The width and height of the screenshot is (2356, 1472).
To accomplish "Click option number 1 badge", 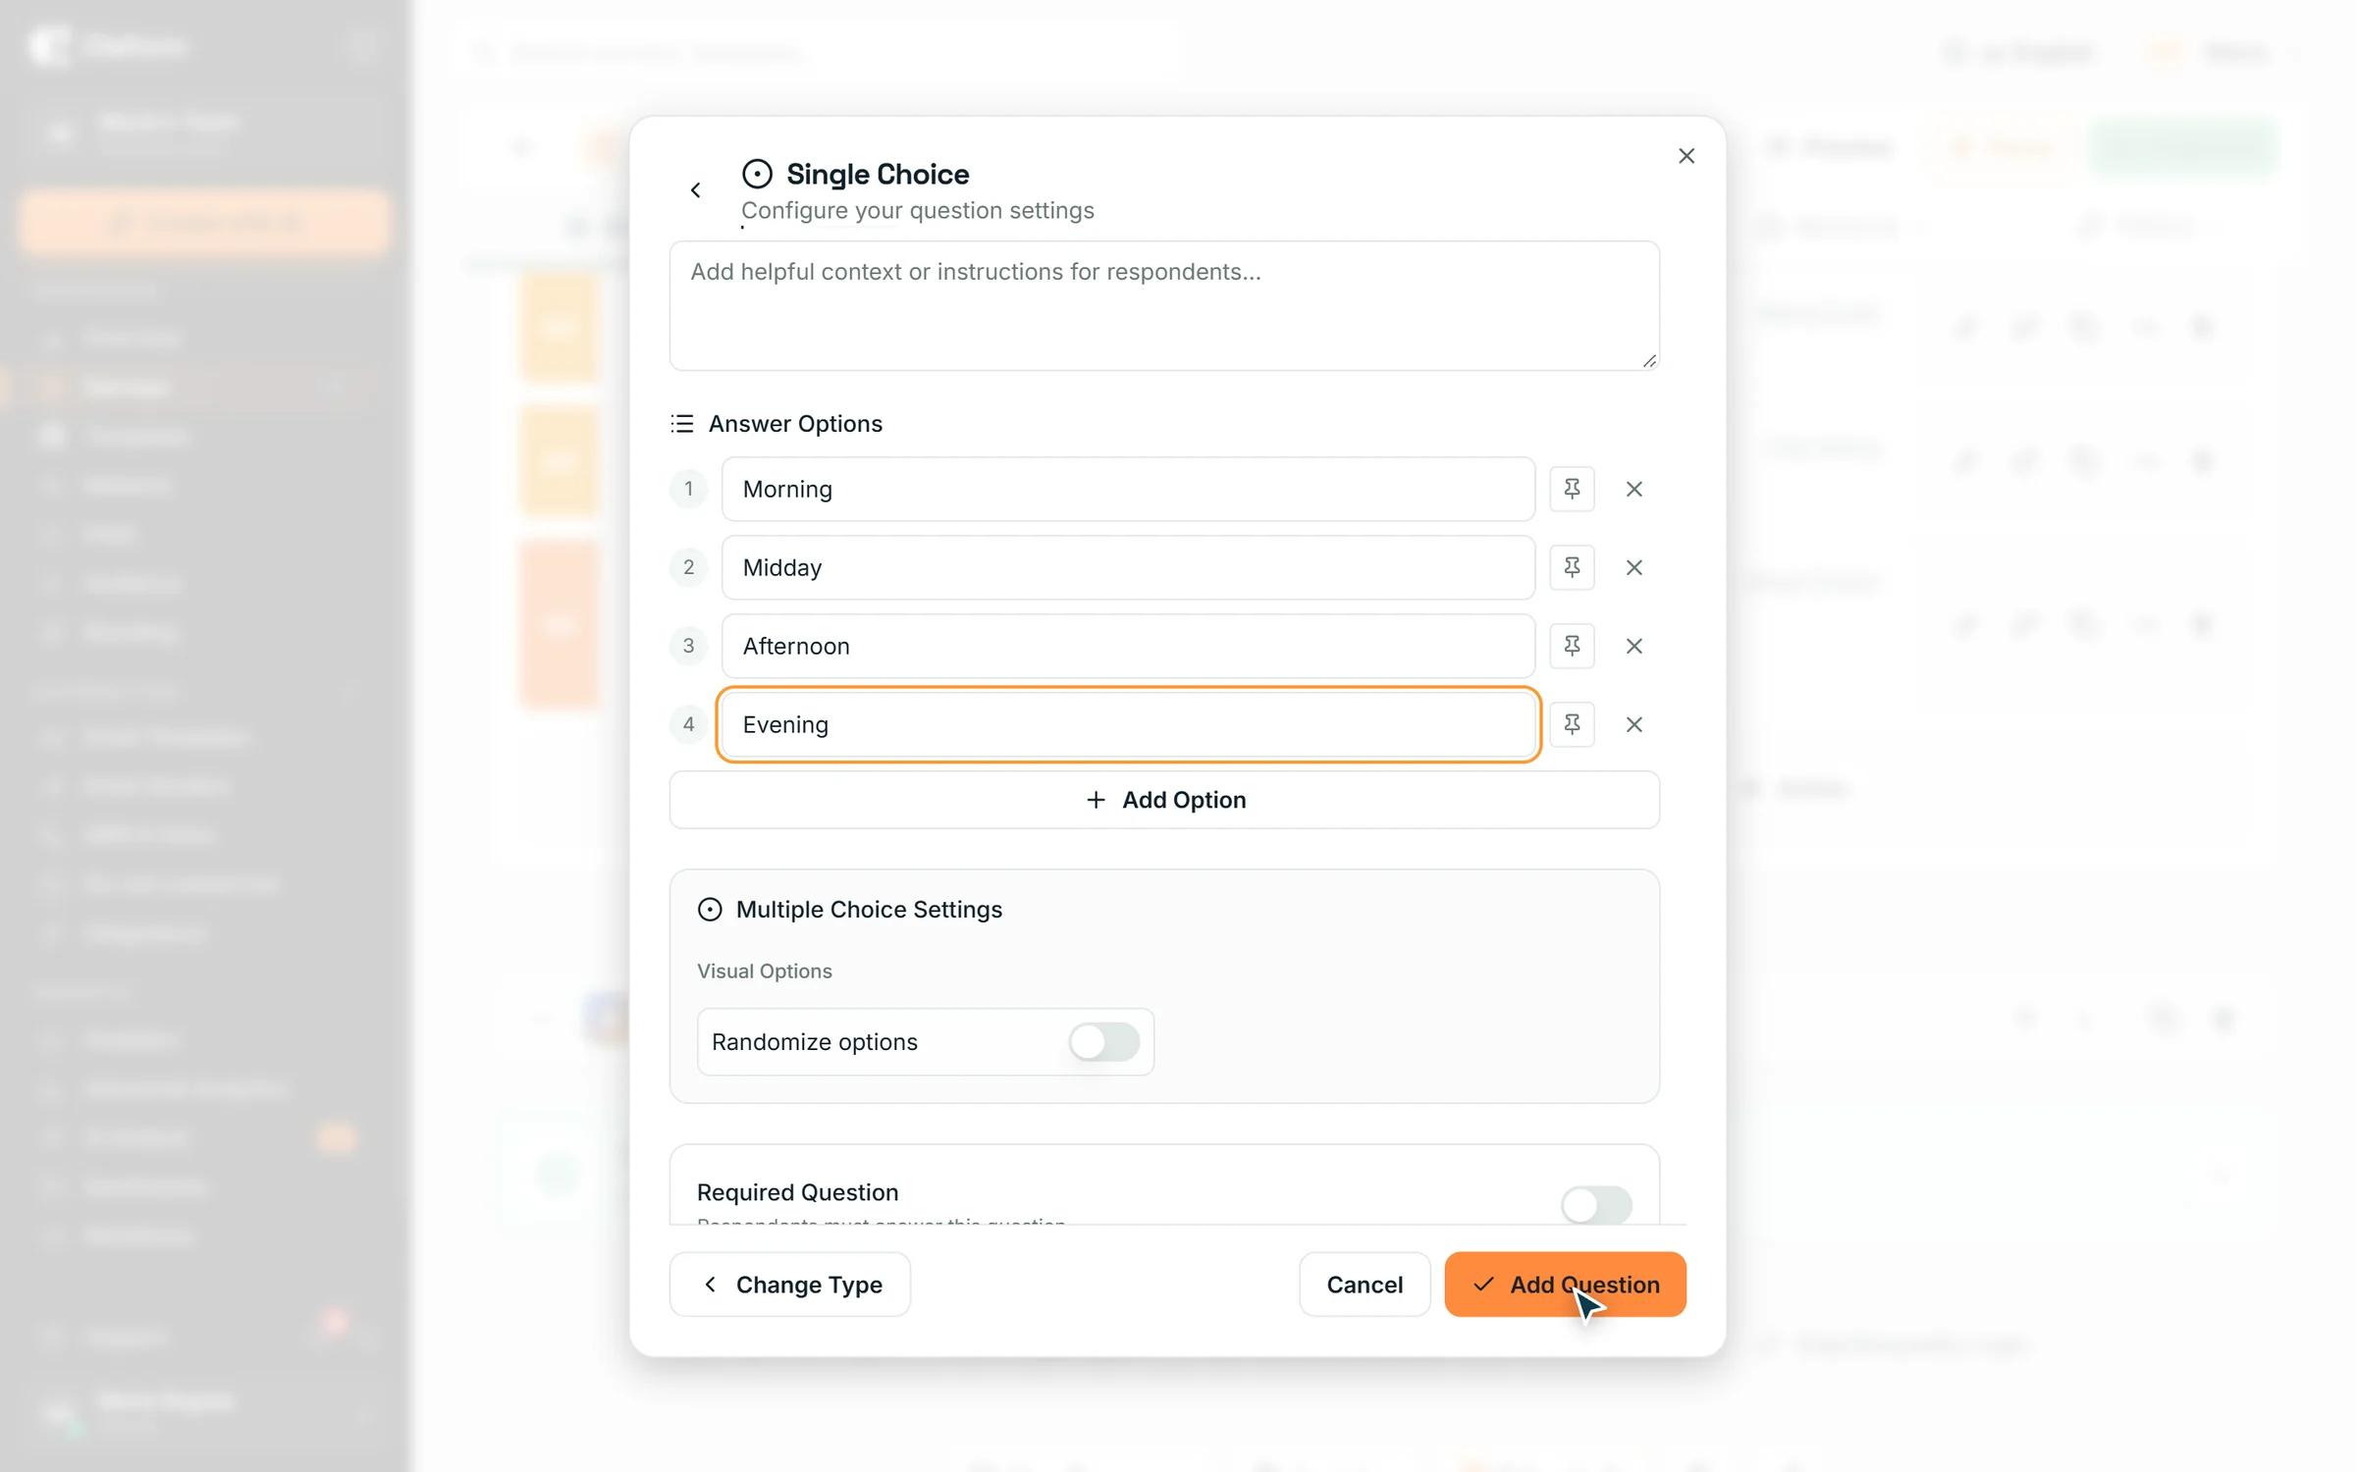I will point(688,489).
